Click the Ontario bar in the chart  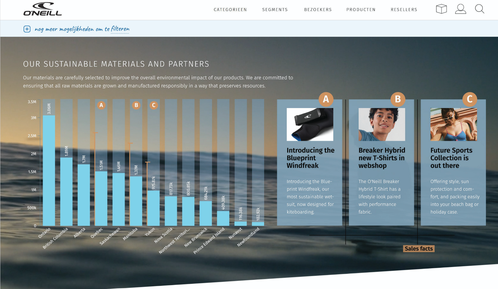pyautogui.click(x=49, y=170)
